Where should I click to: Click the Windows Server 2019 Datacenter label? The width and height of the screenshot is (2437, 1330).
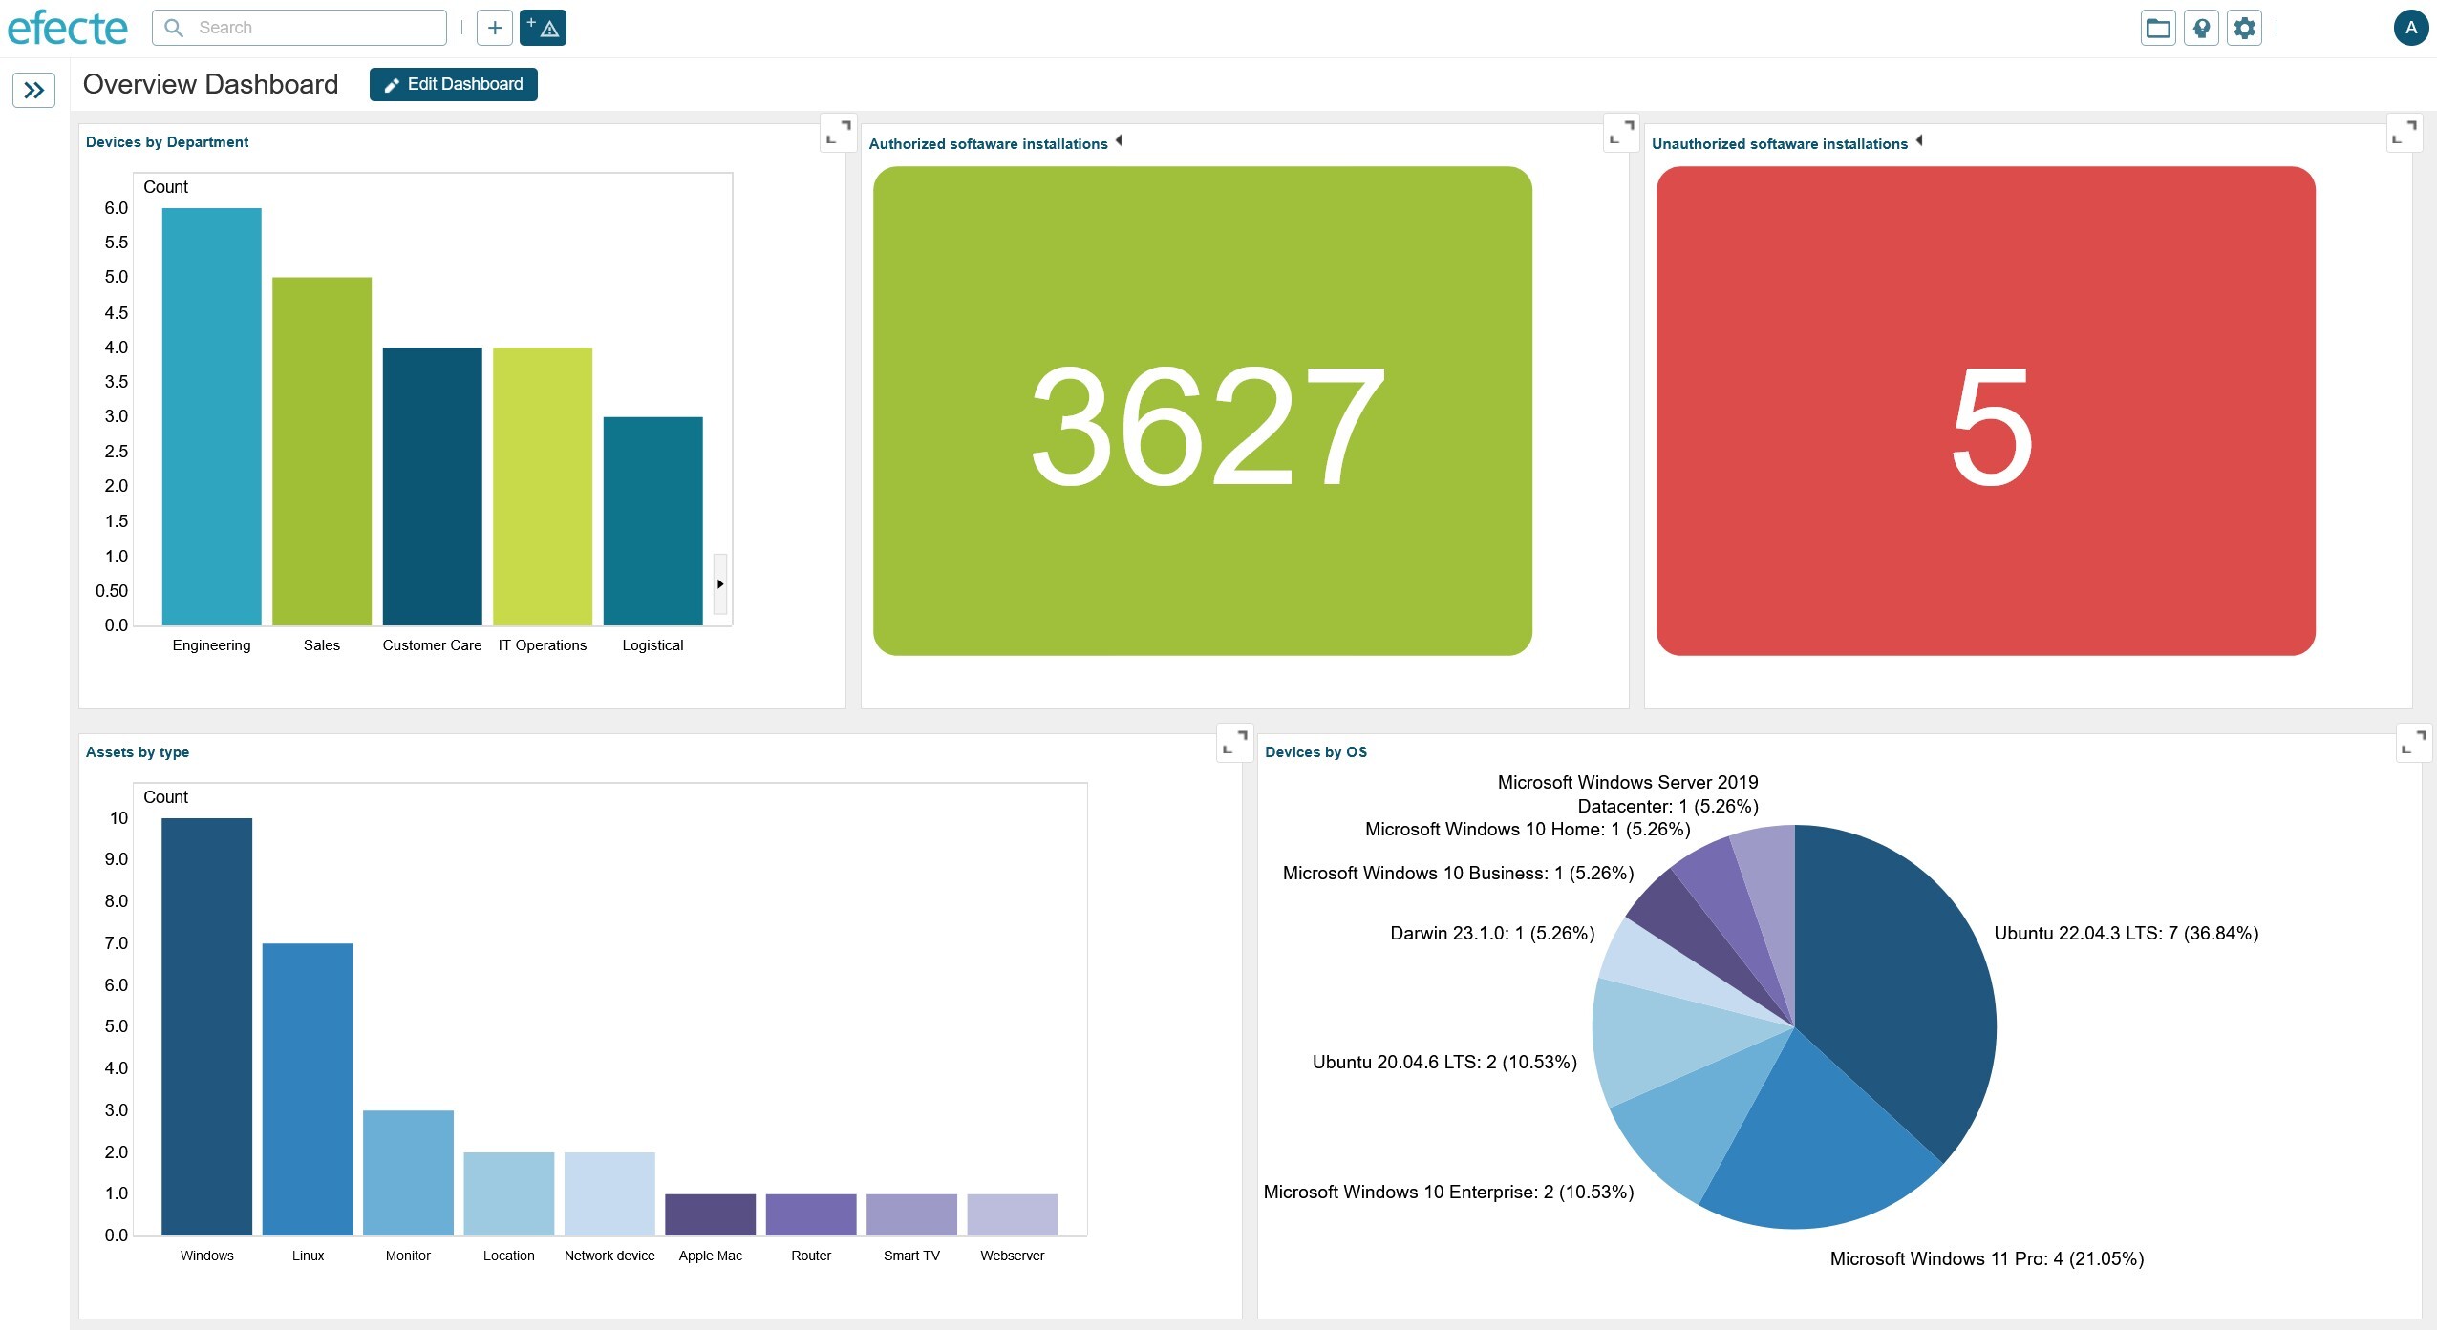pos(1628,794)
